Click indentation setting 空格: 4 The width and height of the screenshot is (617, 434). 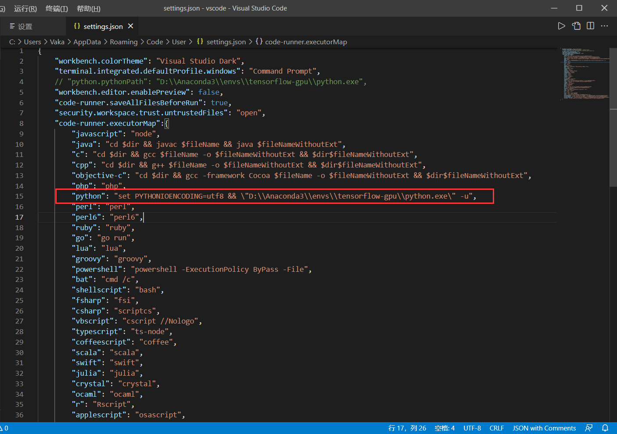click(x=445, y=428)
